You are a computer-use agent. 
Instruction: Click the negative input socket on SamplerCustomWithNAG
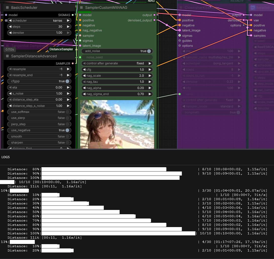(x=80, y=25)
